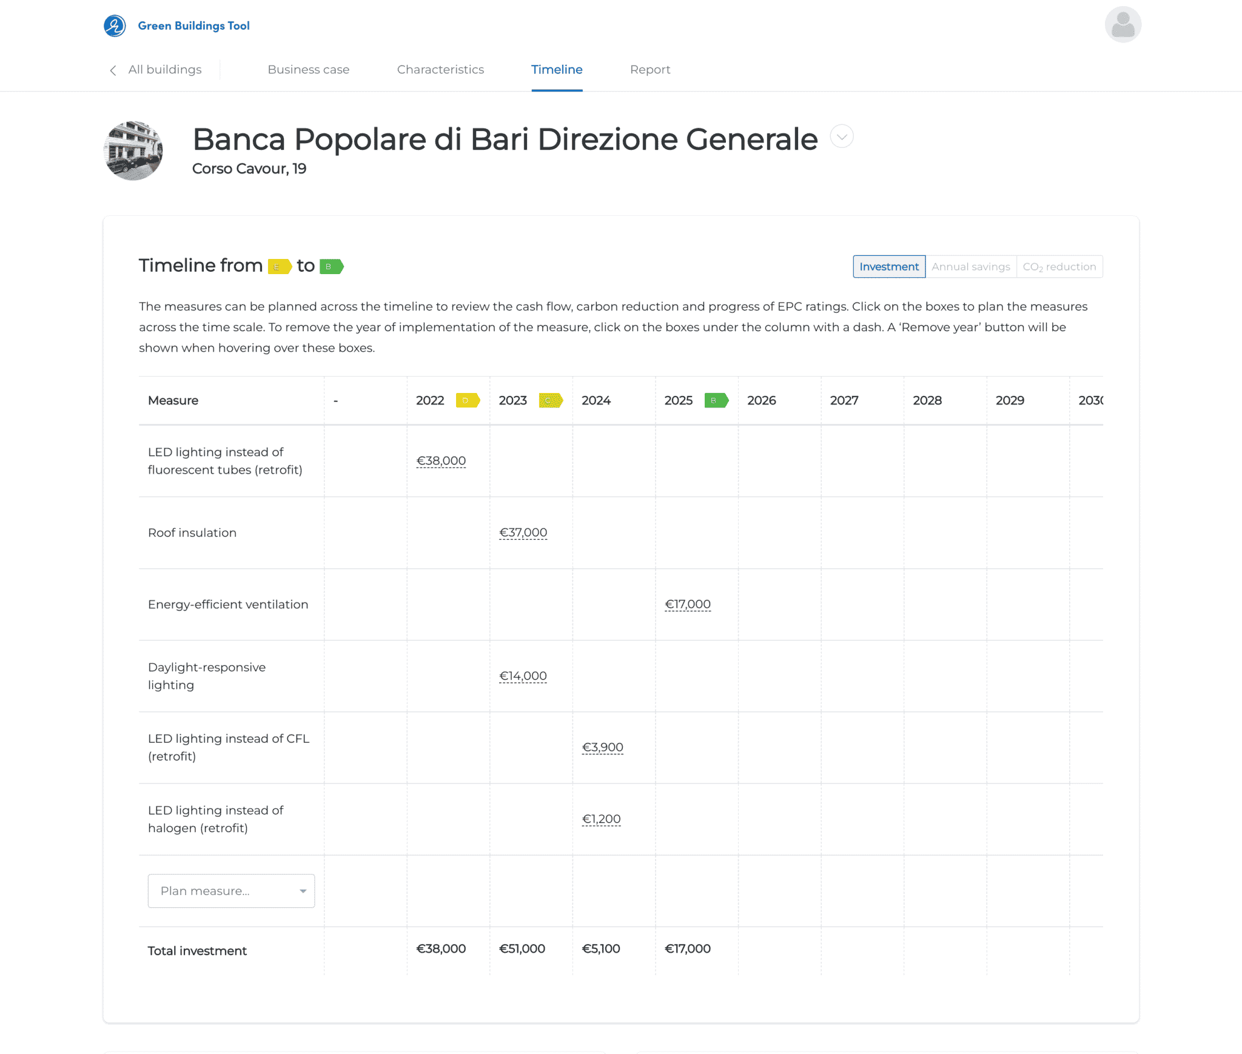1242x1054 pixels.
Task: Switch to the Business case tab
Action: (309, 70)
